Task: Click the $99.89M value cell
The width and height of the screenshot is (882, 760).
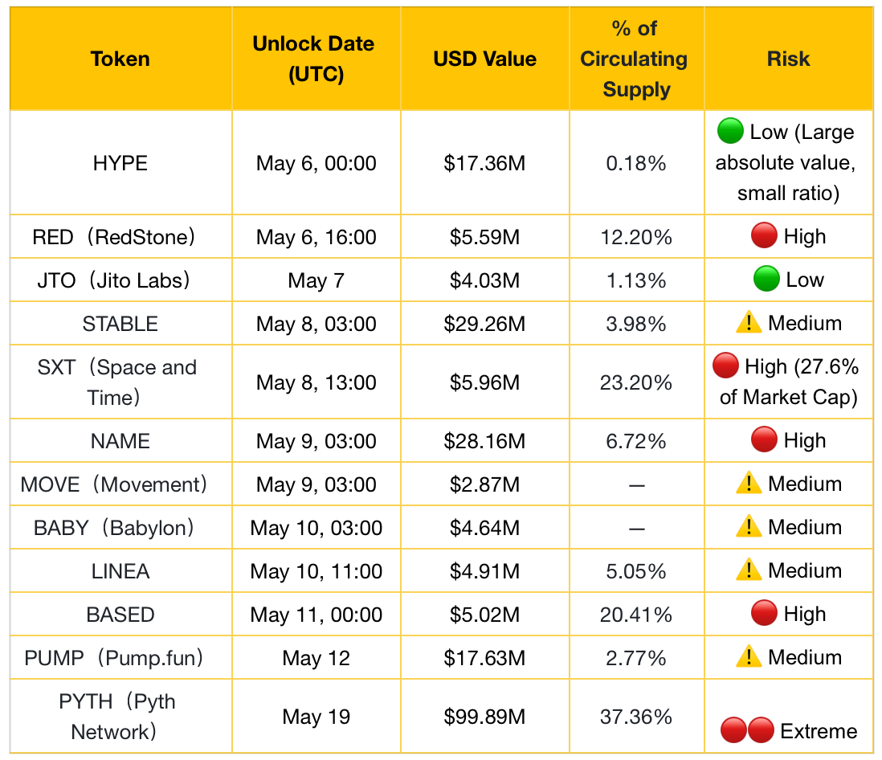Action: coord(485,716)
